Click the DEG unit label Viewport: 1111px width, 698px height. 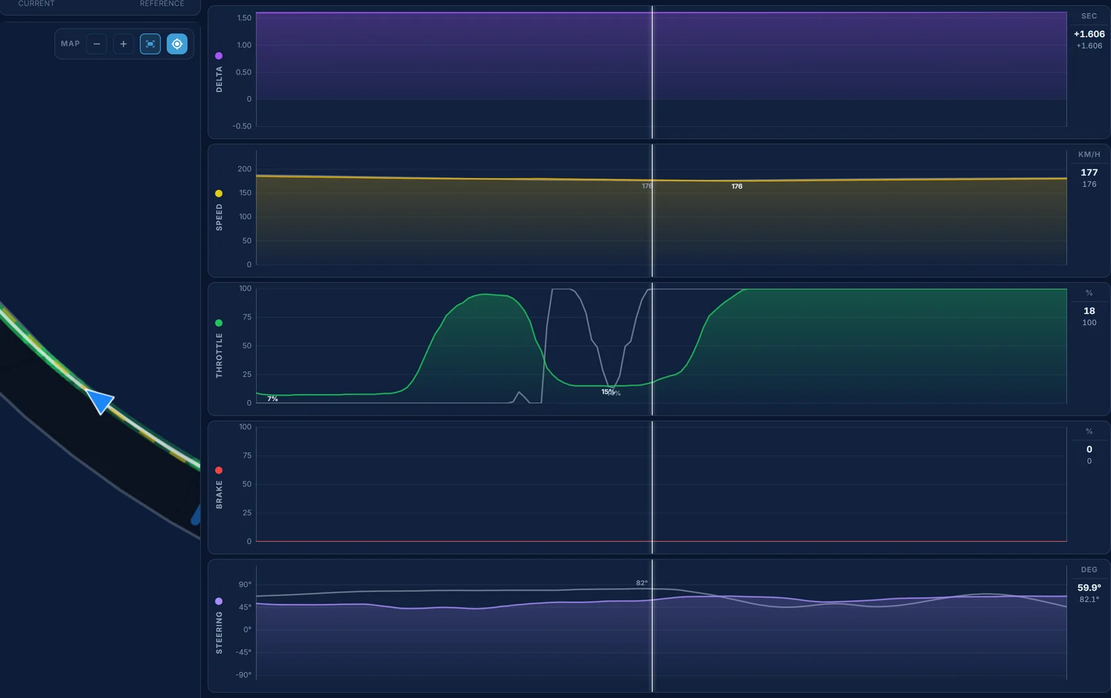pyautogui.click(x=1089, y=570)
